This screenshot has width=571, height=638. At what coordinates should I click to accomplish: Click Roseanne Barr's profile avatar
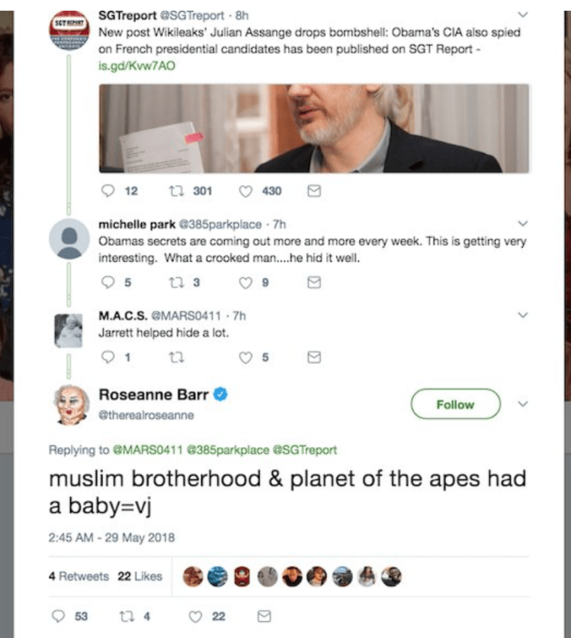[70, 405]
